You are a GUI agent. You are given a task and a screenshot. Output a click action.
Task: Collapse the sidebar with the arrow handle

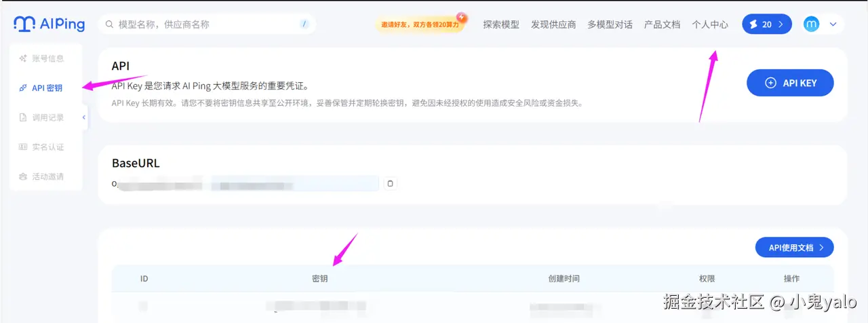tap(84, 117)
